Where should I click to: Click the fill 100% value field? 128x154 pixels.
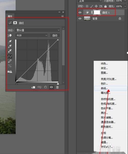[x=120, y=6]
